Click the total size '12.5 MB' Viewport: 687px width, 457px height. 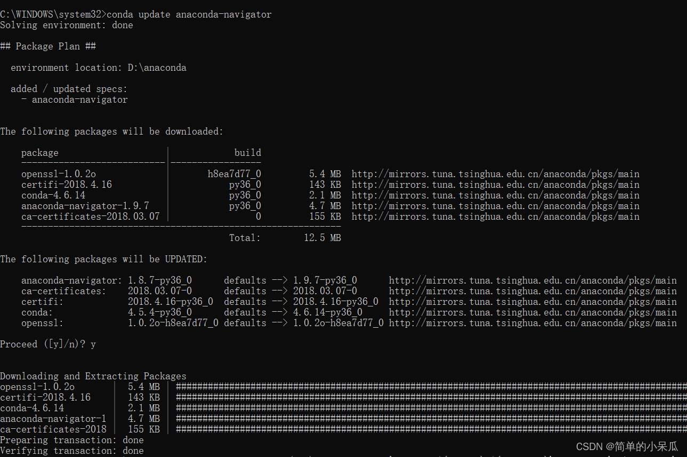point(322,238)
